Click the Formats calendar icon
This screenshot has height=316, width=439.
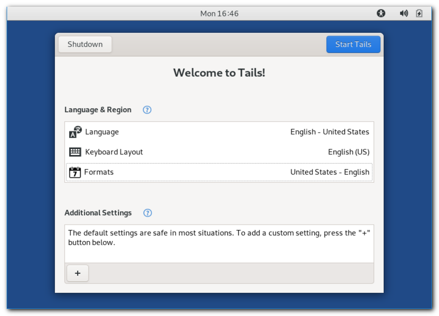pos(75,172)
